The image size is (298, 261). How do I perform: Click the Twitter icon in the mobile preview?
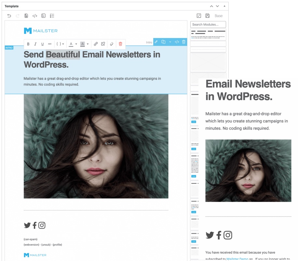coord(210,235)
